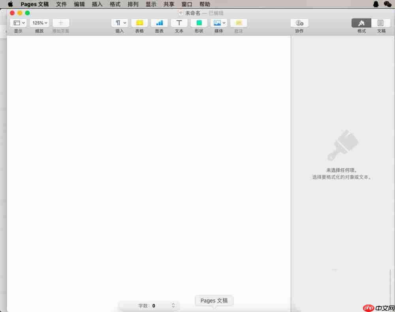Open the Pages 文稿 application menu
395x312 pixels.
pos(34,4)
